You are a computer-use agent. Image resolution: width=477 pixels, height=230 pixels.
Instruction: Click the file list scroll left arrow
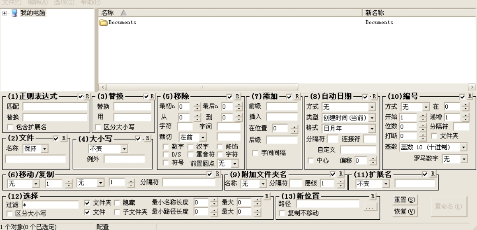click(102, 87)
